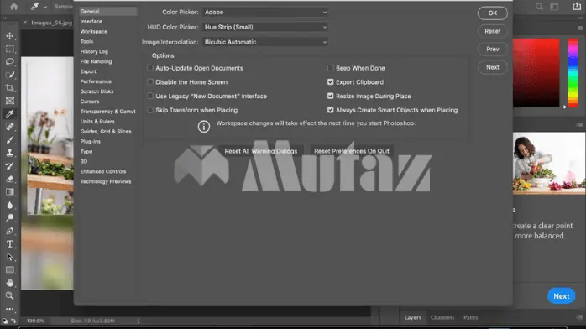The height and width of the screenshot is (329, 586).
Task: Select the Eraser tool
Action: pos(10,179)
